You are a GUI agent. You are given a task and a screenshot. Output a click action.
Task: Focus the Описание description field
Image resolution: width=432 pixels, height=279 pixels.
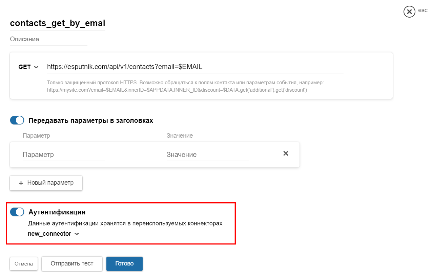point(48,39)
